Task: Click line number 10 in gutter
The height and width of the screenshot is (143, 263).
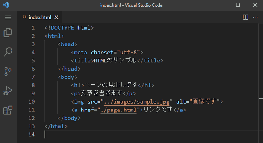Action: point(32,102)
